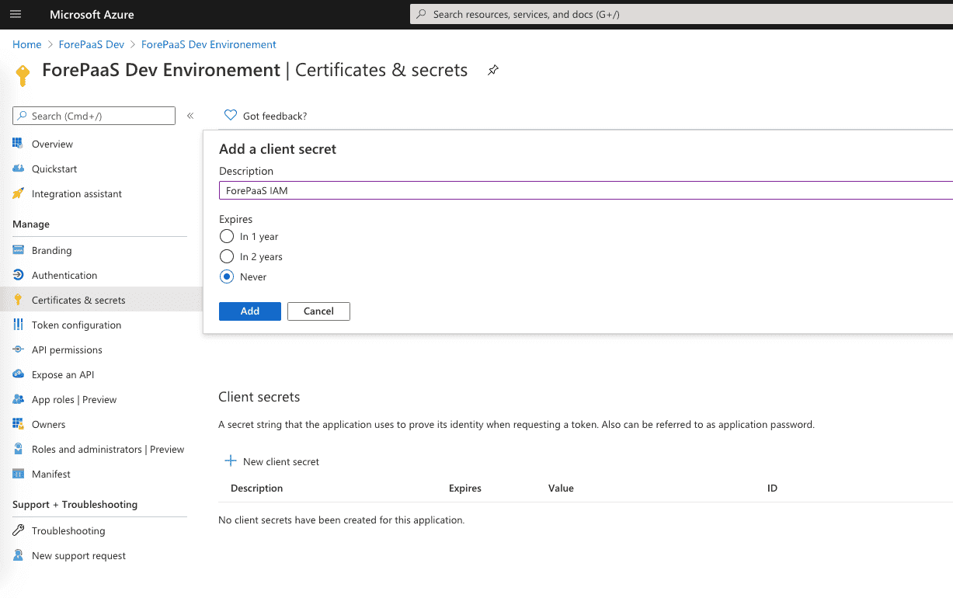Click the sidebar Search (Cmd+/) box
953x598 pixels.
click(94, 116)
